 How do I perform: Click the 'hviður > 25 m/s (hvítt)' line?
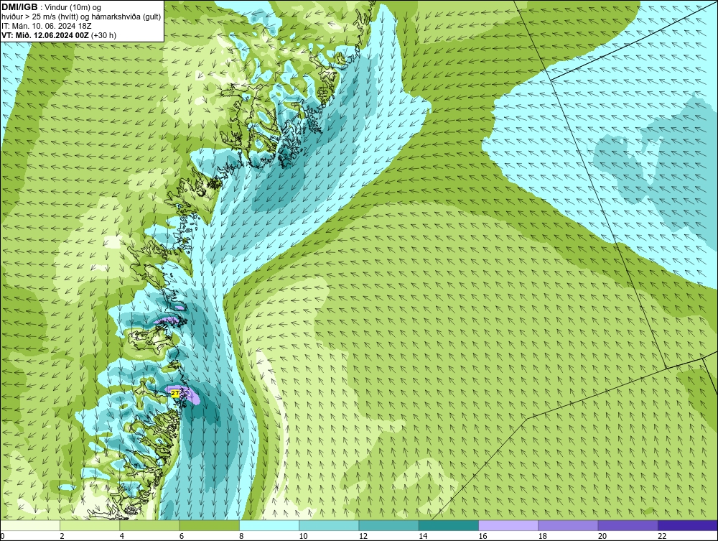(x=81, y=17)
